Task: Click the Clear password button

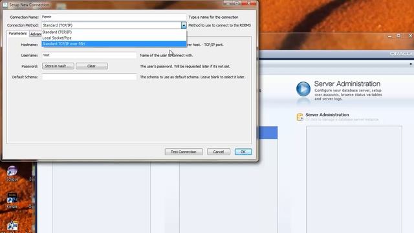Action: tap(92, 66)
